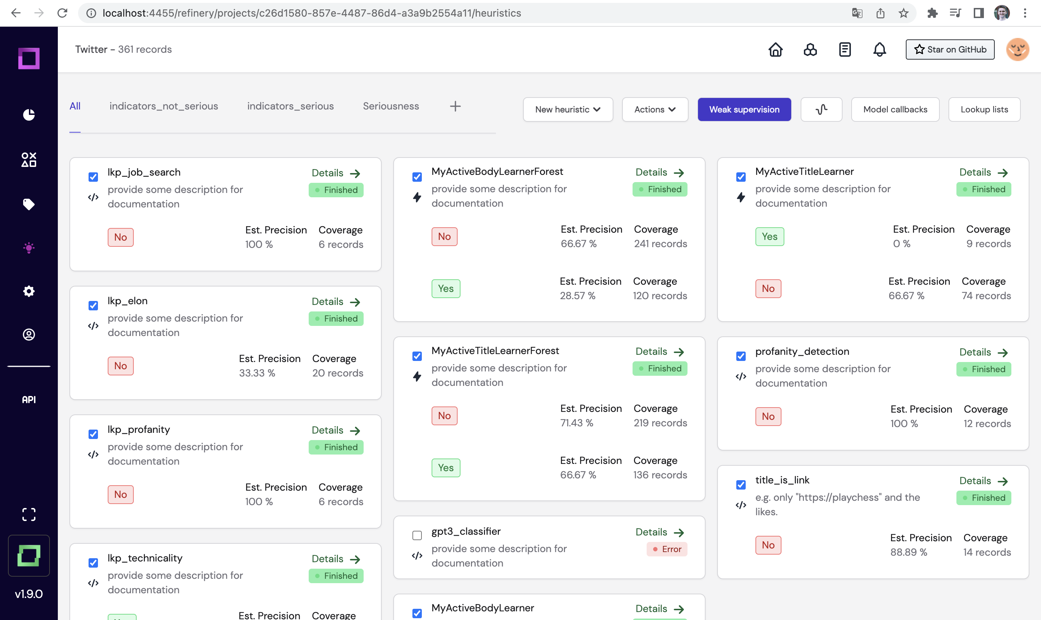Add a new labeling task tab with plus
Image resolution: width=1041 pixels, height=620 pixels.
point(455,107)
